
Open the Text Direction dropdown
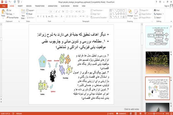(97, 10)
